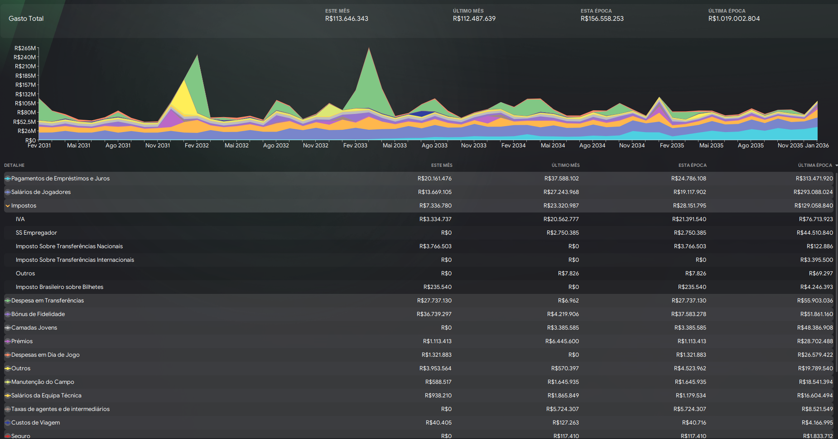Click the cyan Pagamentos de Empréstimos legend marker

click(x=8, y=179)
